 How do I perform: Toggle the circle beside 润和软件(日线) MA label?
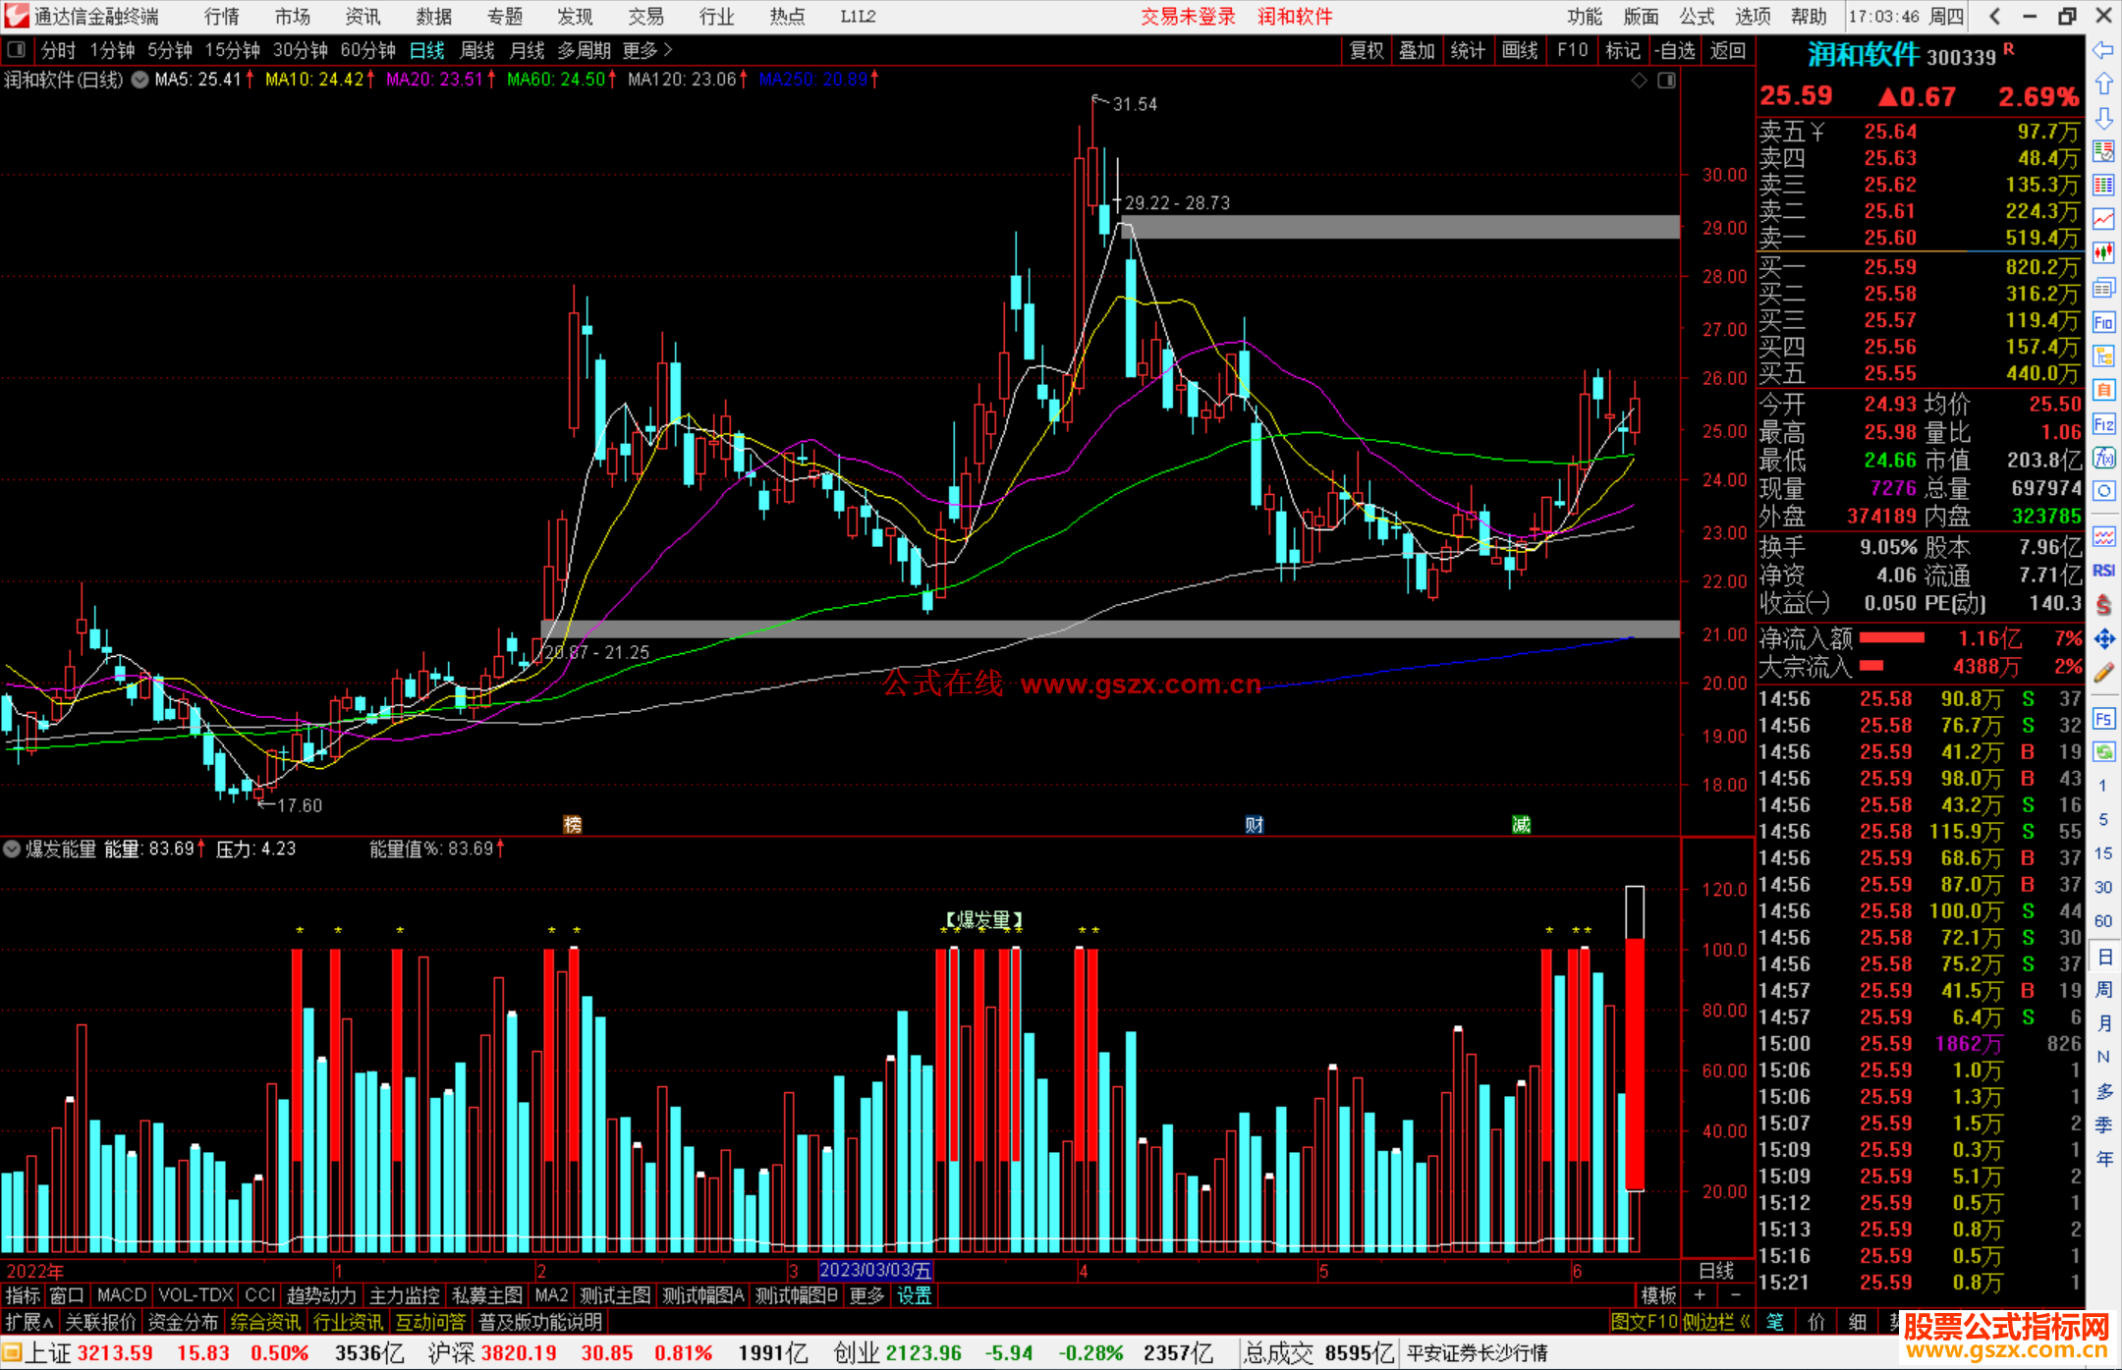pyautogui.click(x=140, y=80)
